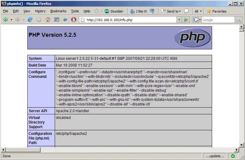245x160 pixels.
Task: Click the 'Apache 2.0 Handler' value
Action: [x=73, y=111]
